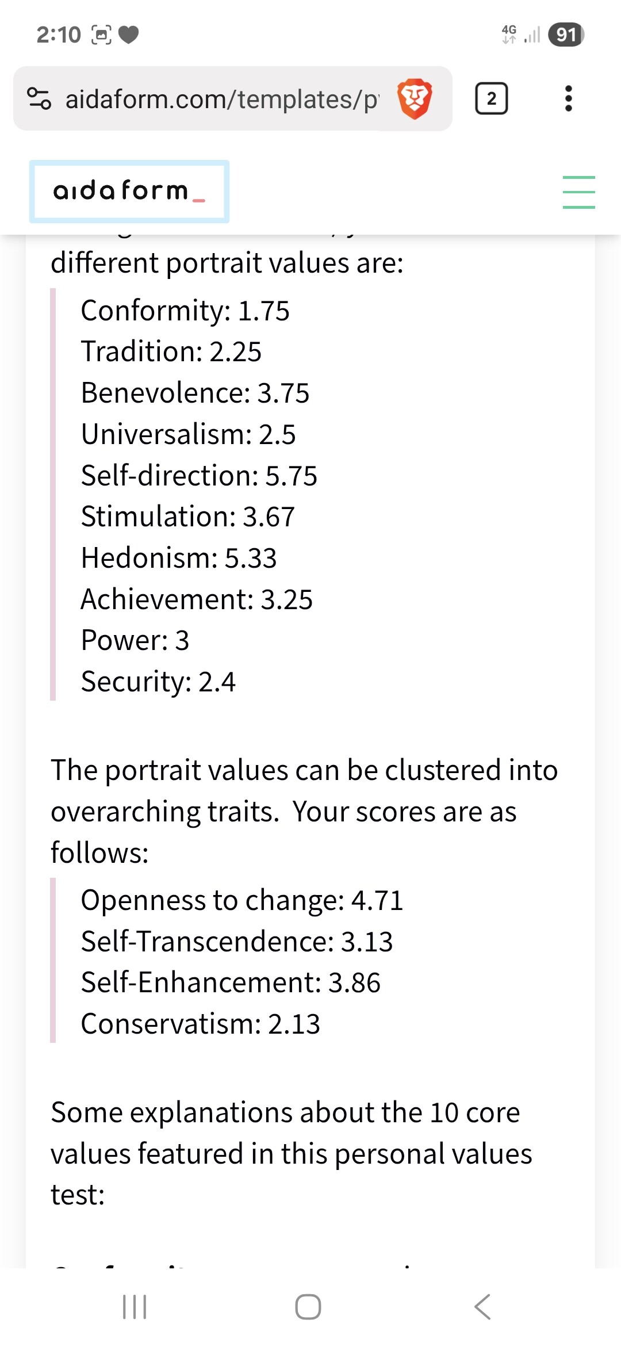
Task: Tap the heart icon in status bar
Action: [129, 35]
